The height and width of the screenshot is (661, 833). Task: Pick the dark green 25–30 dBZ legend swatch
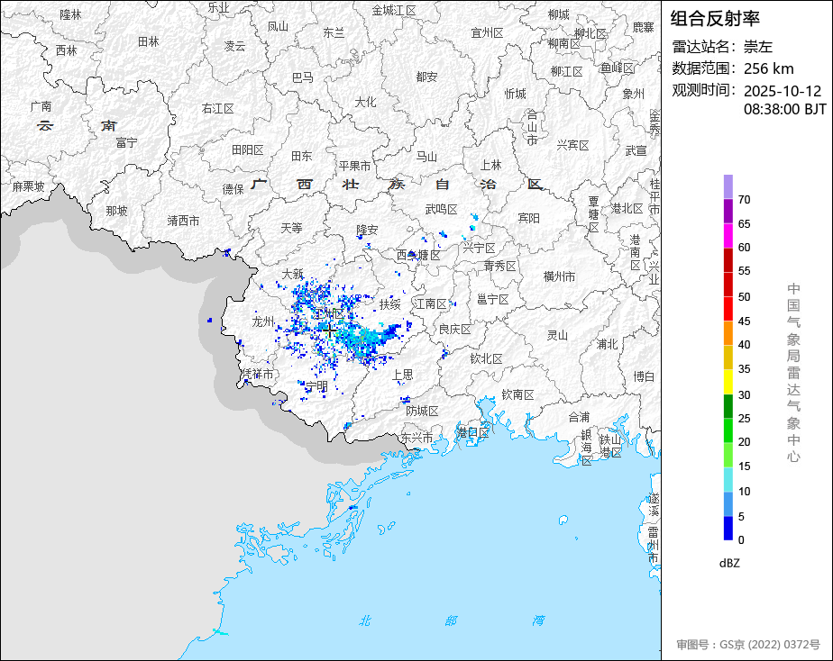pyautogui.click(x=728, y=406)
